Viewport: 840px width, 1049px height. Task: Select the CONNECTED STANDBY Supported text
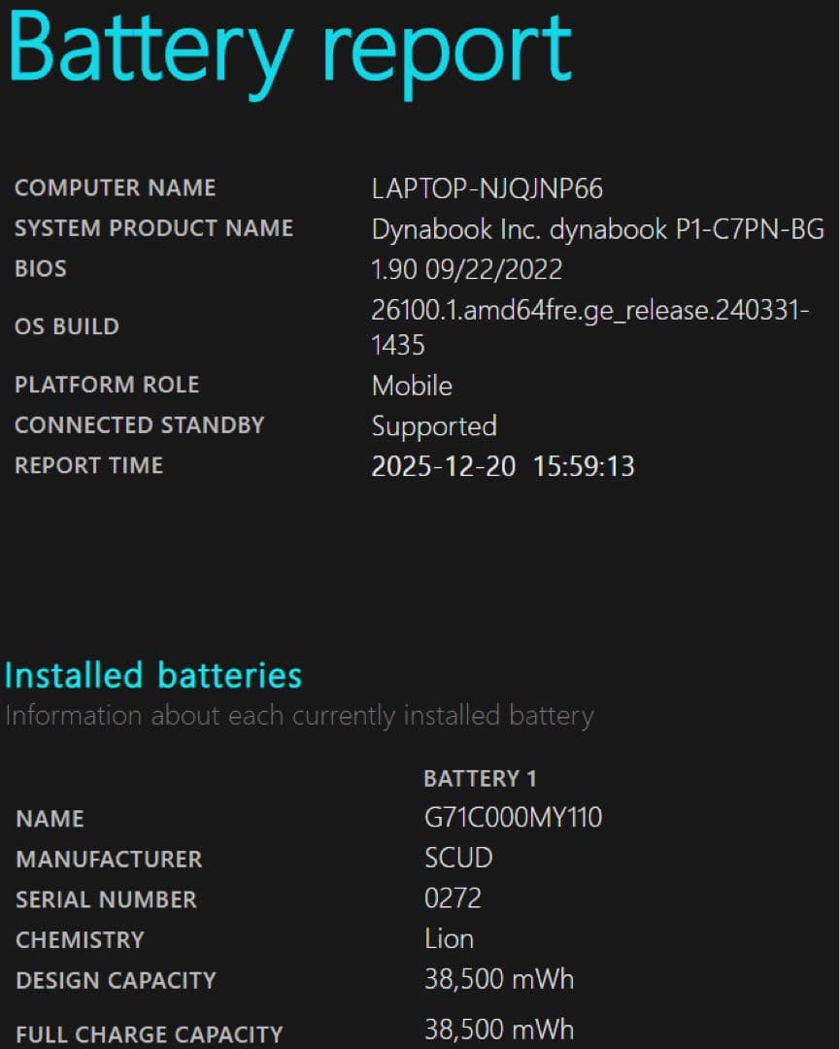pyautogui.click(x=434, y=426)
